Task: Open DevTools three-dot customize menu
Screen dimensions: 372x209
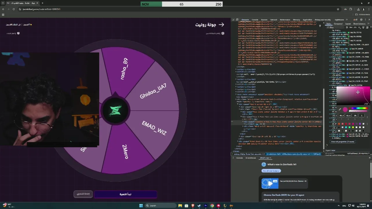Action: click(x=365, y=19)
